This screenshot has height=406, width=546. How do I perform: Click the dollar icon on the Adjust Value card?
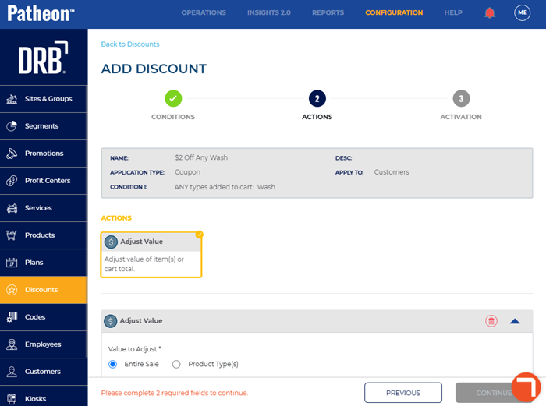[x=111, y=242]
